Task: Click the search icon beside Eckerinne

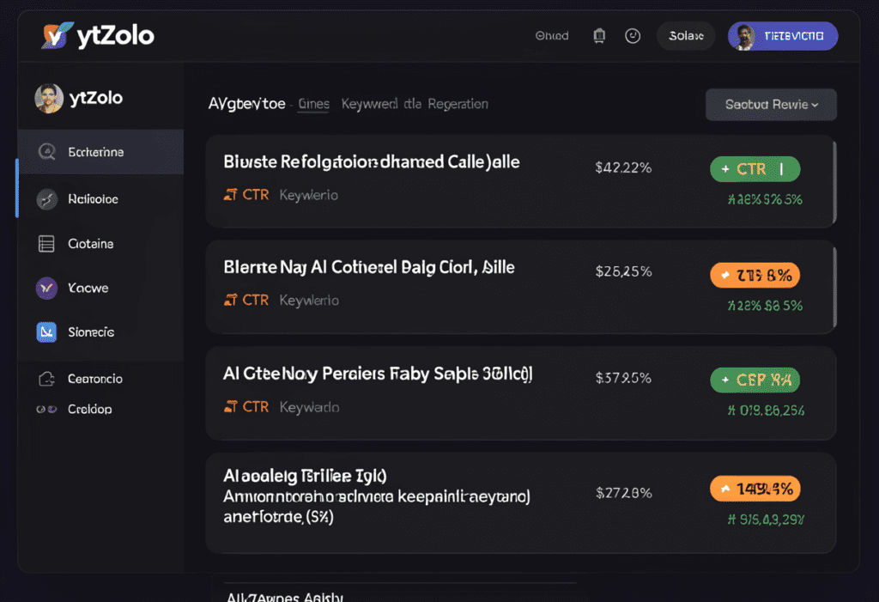Action: [x=47, y=152]
